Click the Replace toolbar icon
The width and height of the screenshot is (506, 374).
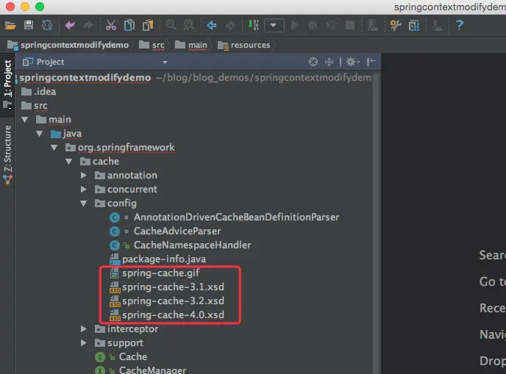189,25
